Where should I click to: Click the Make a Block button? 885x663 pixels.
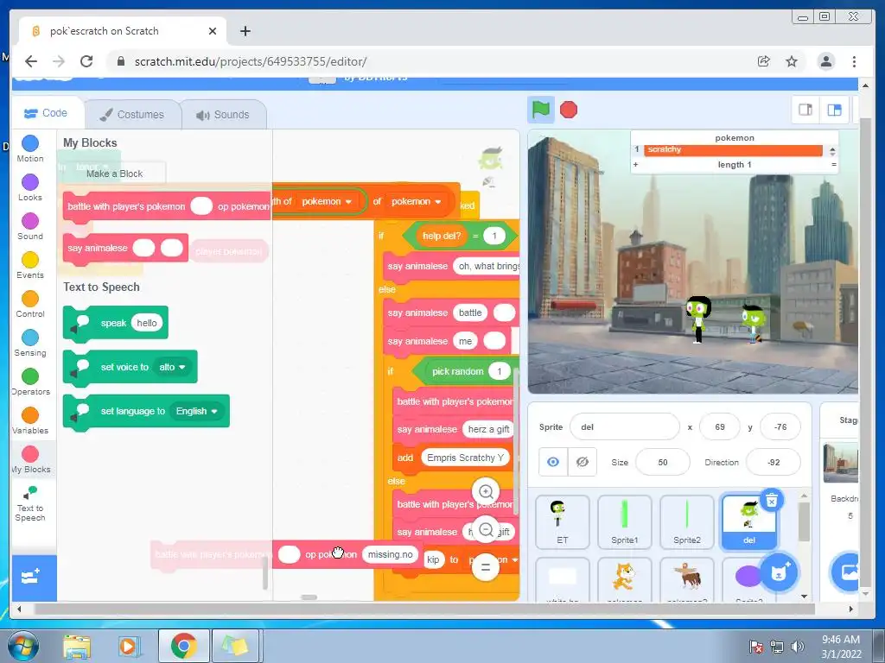(115, 174)
